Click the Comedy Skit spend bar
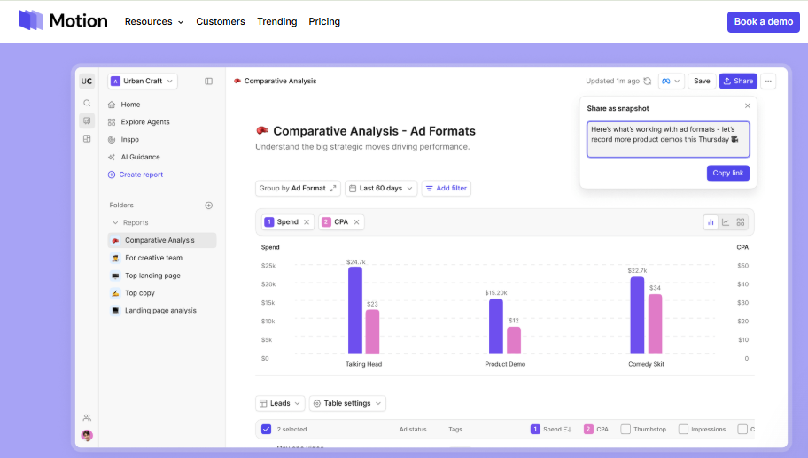The image size is (808, 458). (x=637, y=315)
